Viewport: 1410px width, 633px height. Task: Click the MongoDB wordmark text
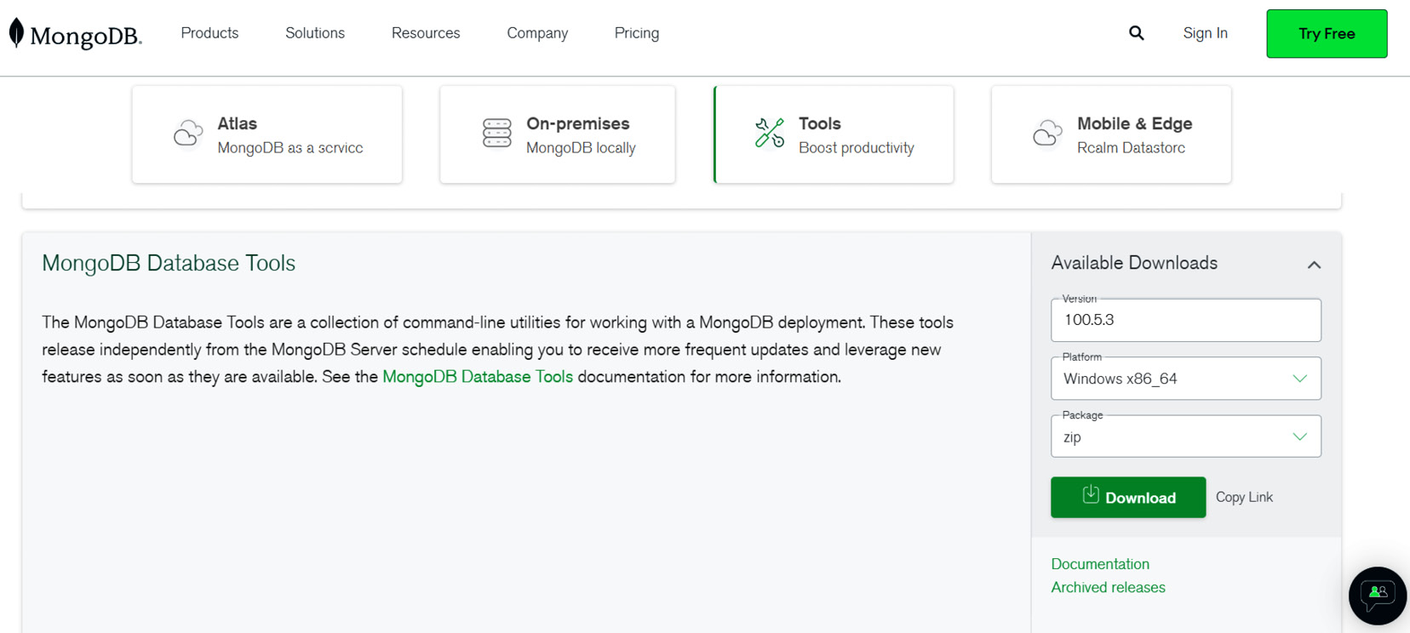86,36
